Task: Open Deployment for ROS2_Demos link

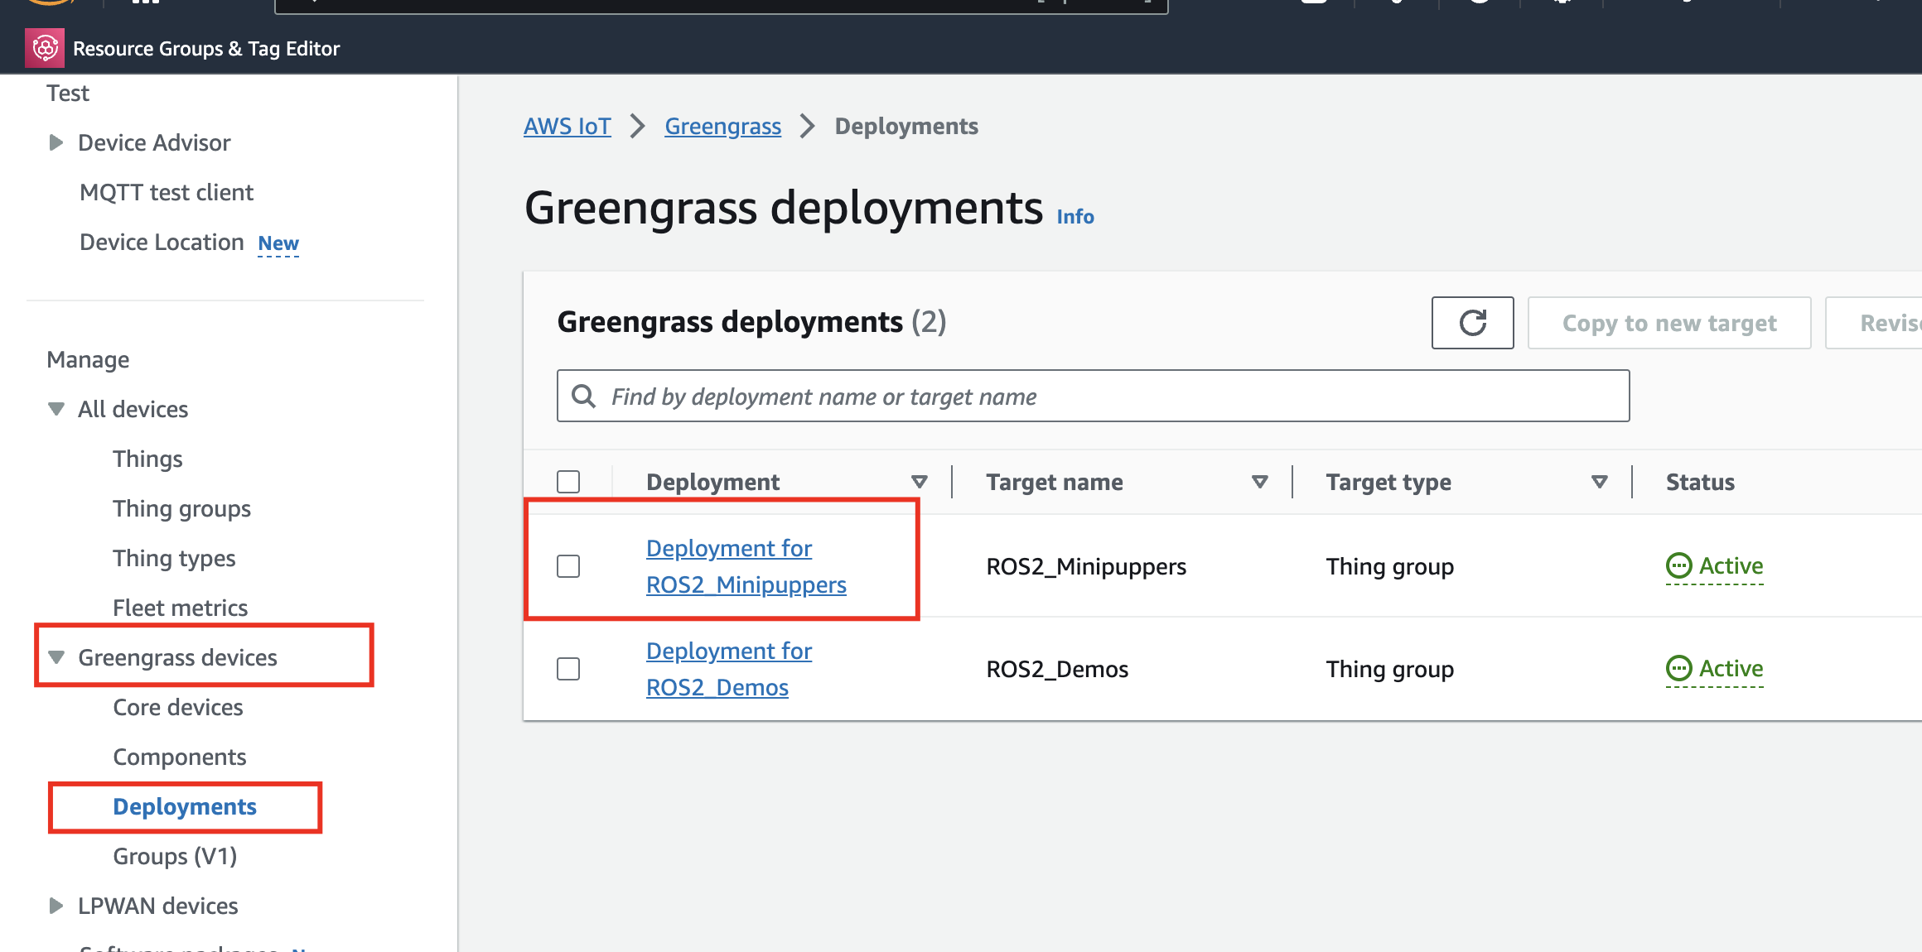Action: pyautogui.click(x=727, y=669)
